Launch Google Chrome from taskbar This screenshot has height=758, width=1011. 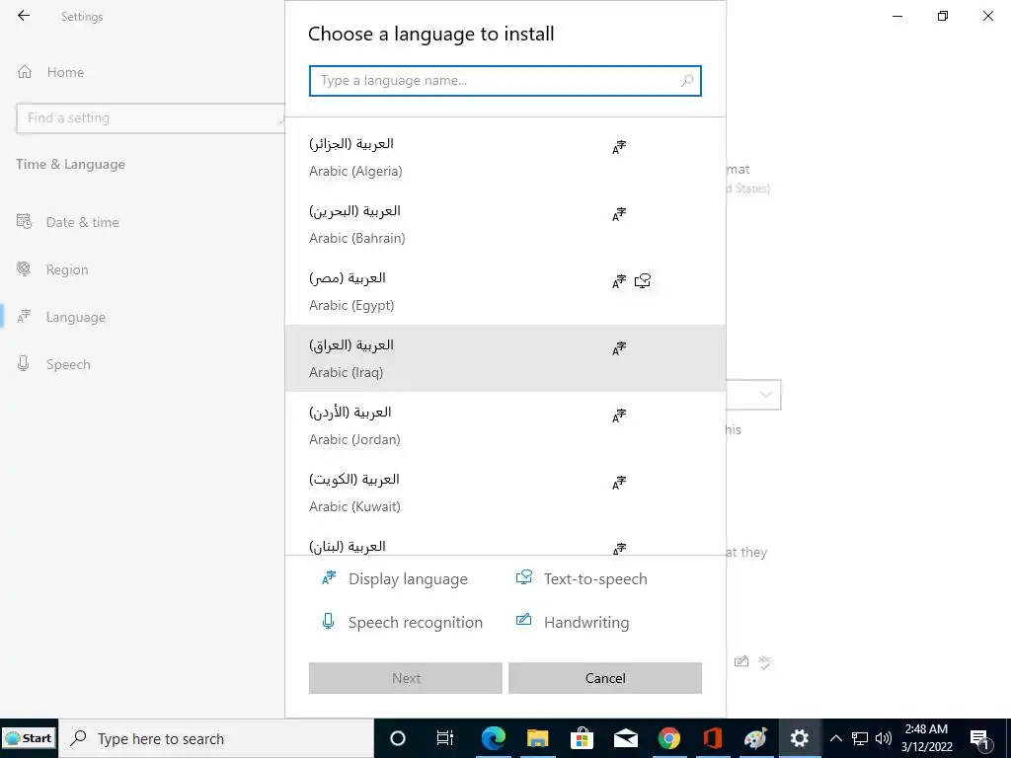tap(669, 738)
